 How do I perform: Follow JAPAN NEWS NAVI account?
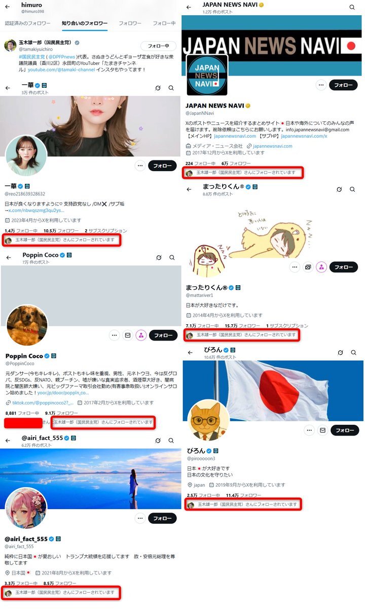(343, 85)
